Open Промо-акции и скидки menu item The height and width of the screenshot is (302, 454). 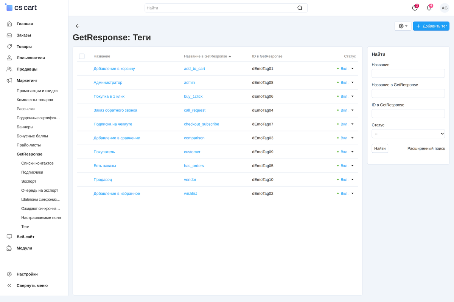coord(37,91)
